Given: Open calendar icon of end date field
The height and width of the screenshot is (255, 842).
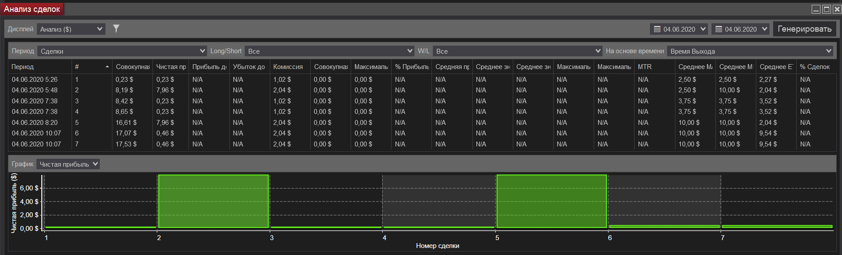Looking at the screenshot, I should (719, 29).
